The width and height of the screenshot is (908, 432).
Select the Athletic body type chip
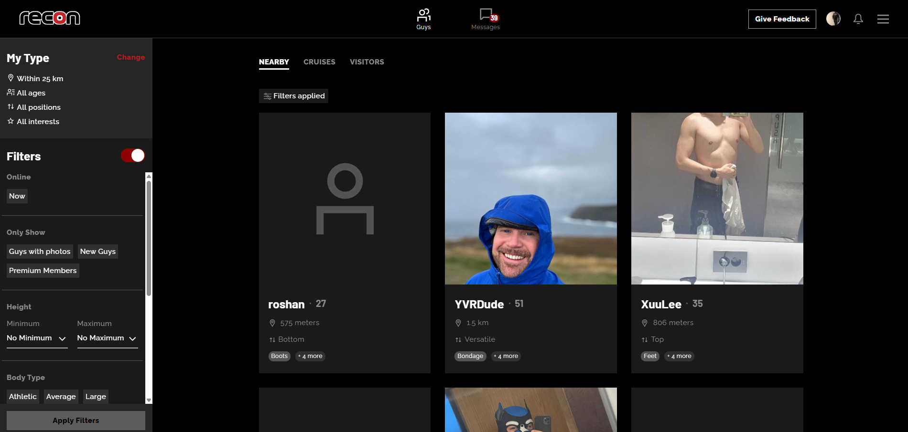click(23, 397)
